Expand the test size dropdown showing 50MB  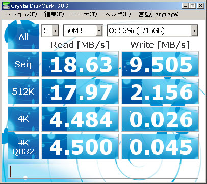99,30
